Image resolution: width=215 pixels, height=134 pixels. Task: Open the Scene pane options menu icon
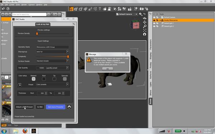[150, 14]
